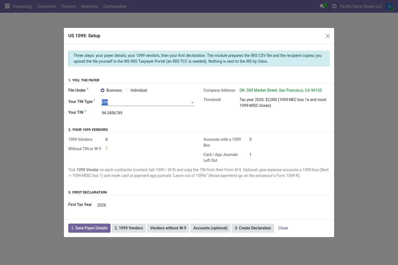Viewport: 398px width, 265px height.
Task: Click the Accounts (optional) button
Action: pos(210,228)
